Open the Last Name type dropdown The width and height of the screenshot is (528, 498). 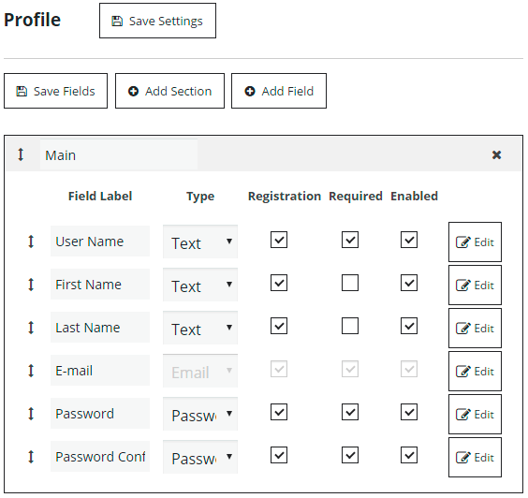(200, 328)
